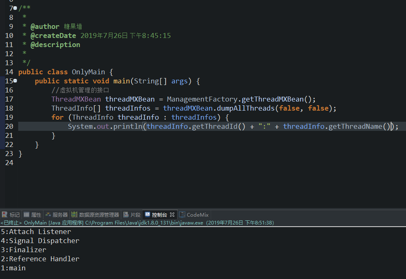
Task: Click the @createDate tag in the comment
Action: click(x=53, y=35)
